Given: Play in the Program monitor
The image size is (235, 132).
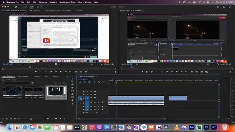Looking at the screenshot, I should pos(177,72).
